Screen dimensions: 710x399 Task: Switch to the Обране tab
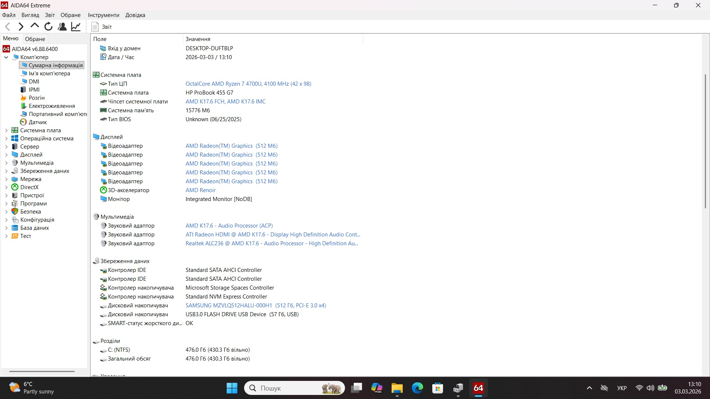pyautogui.click(x=35, y=38)
